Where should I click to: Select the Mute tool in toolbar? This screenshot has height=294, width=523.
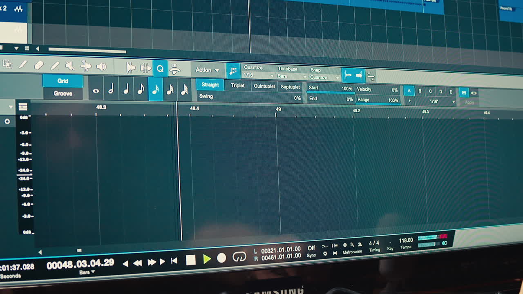click(70, 66)
